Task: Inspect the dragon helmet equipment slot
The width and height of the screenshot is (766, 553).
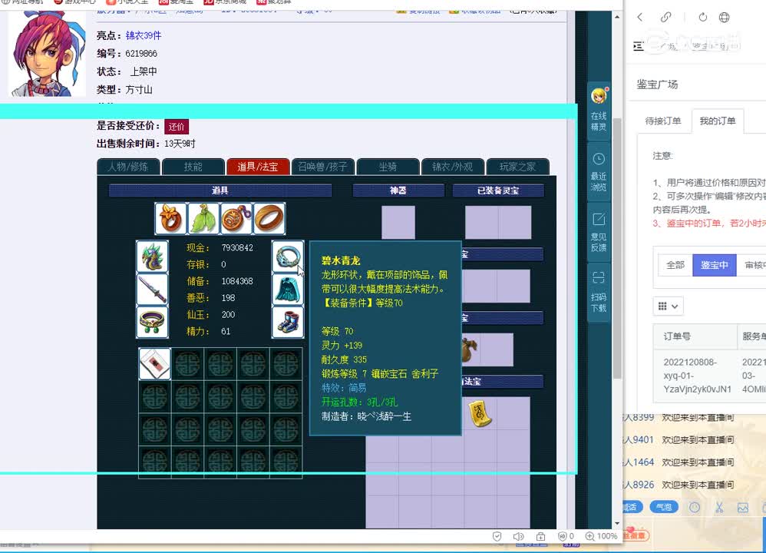Action: tap(153, 257)
